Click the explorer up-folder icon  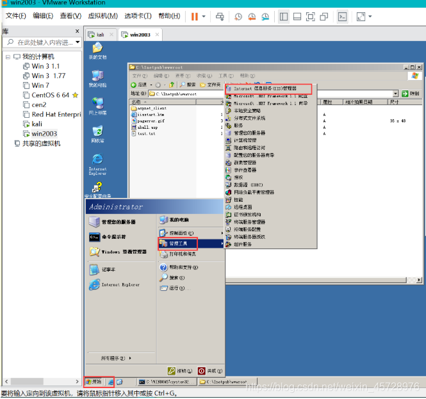[x=172, y=85]
